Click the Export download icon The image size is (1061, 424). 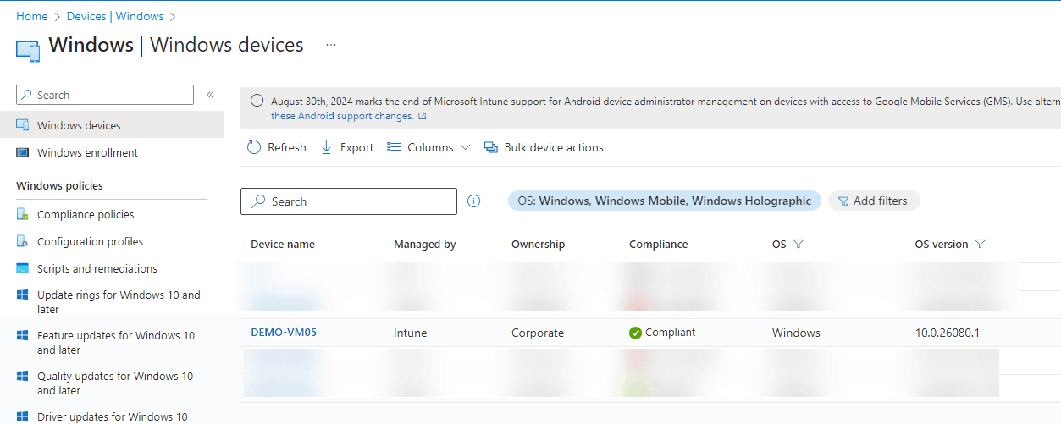pos(327,147)
